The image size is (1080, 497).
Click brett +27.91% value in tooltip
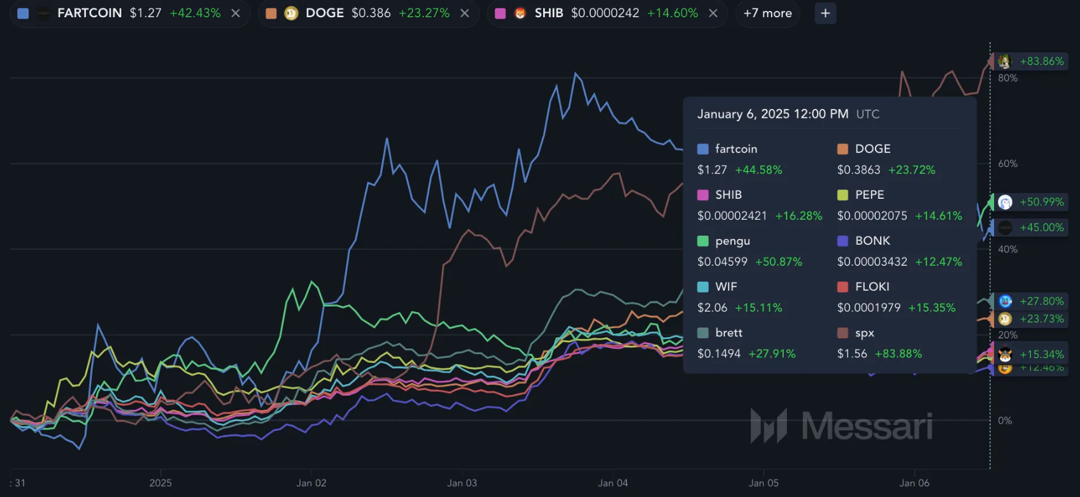(x=772, y=354)
